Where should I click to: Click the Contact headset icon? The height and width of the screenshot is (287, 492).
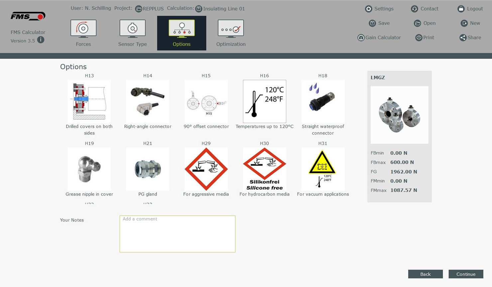coord(414,9)
